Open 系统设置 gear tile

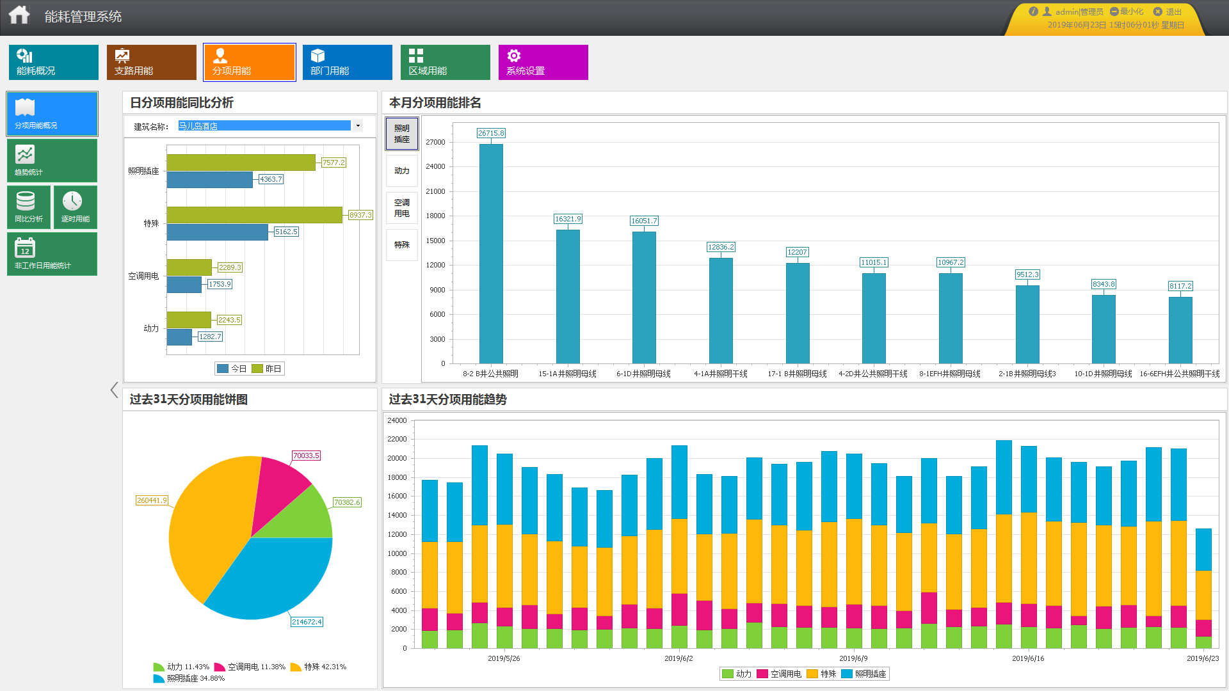click(543, 62)
